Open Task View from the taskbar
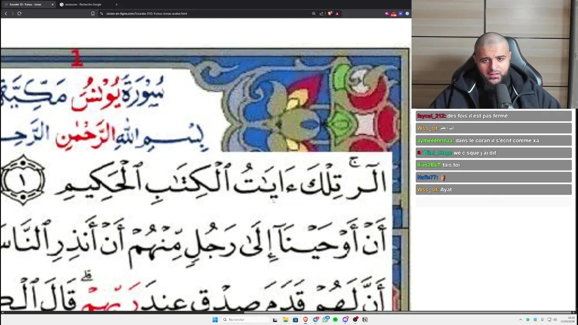Screen dimensions: 578x325 pos(275,320)
